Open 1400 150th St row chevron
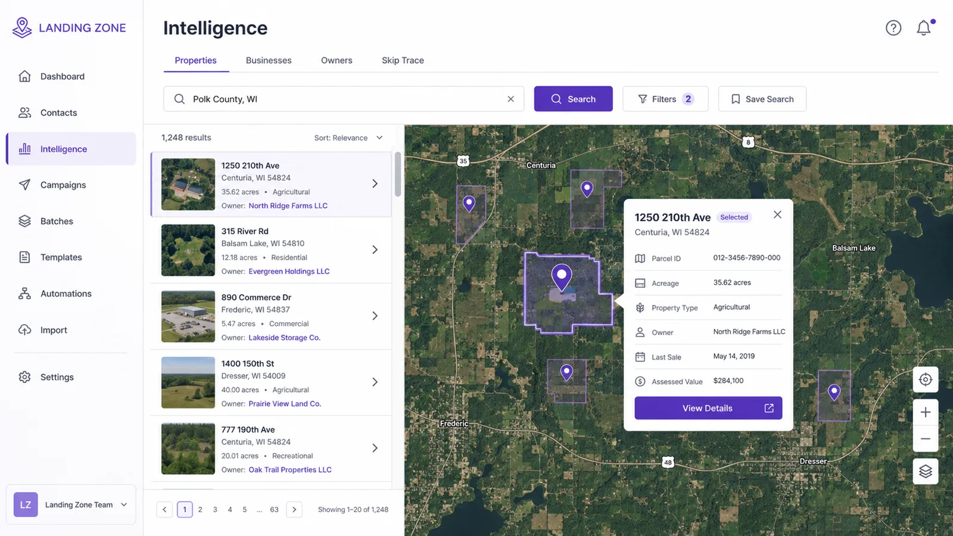 click(x=375, y=382)
